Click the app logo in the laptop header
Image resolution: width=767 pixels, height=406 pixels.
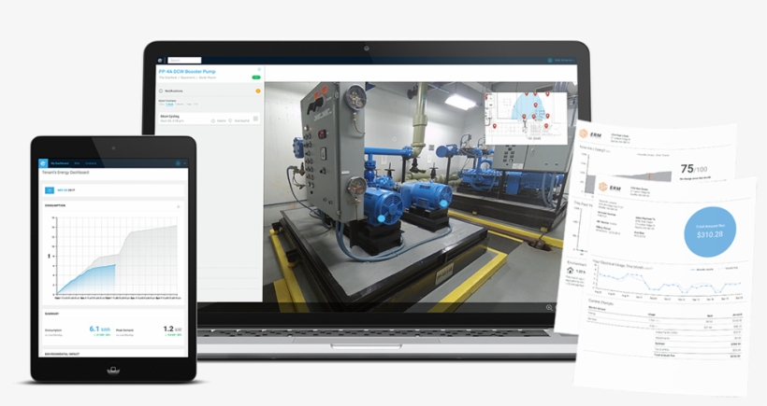tap(160, 61)
